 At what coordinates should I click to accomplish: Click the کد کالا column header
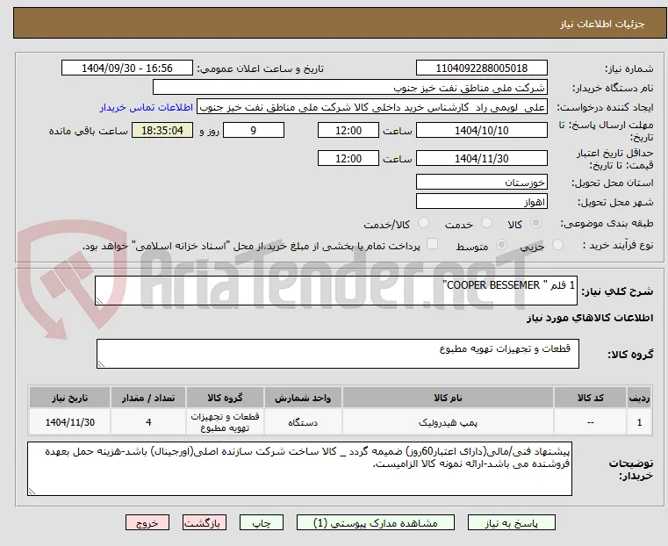tap(590, 398)
